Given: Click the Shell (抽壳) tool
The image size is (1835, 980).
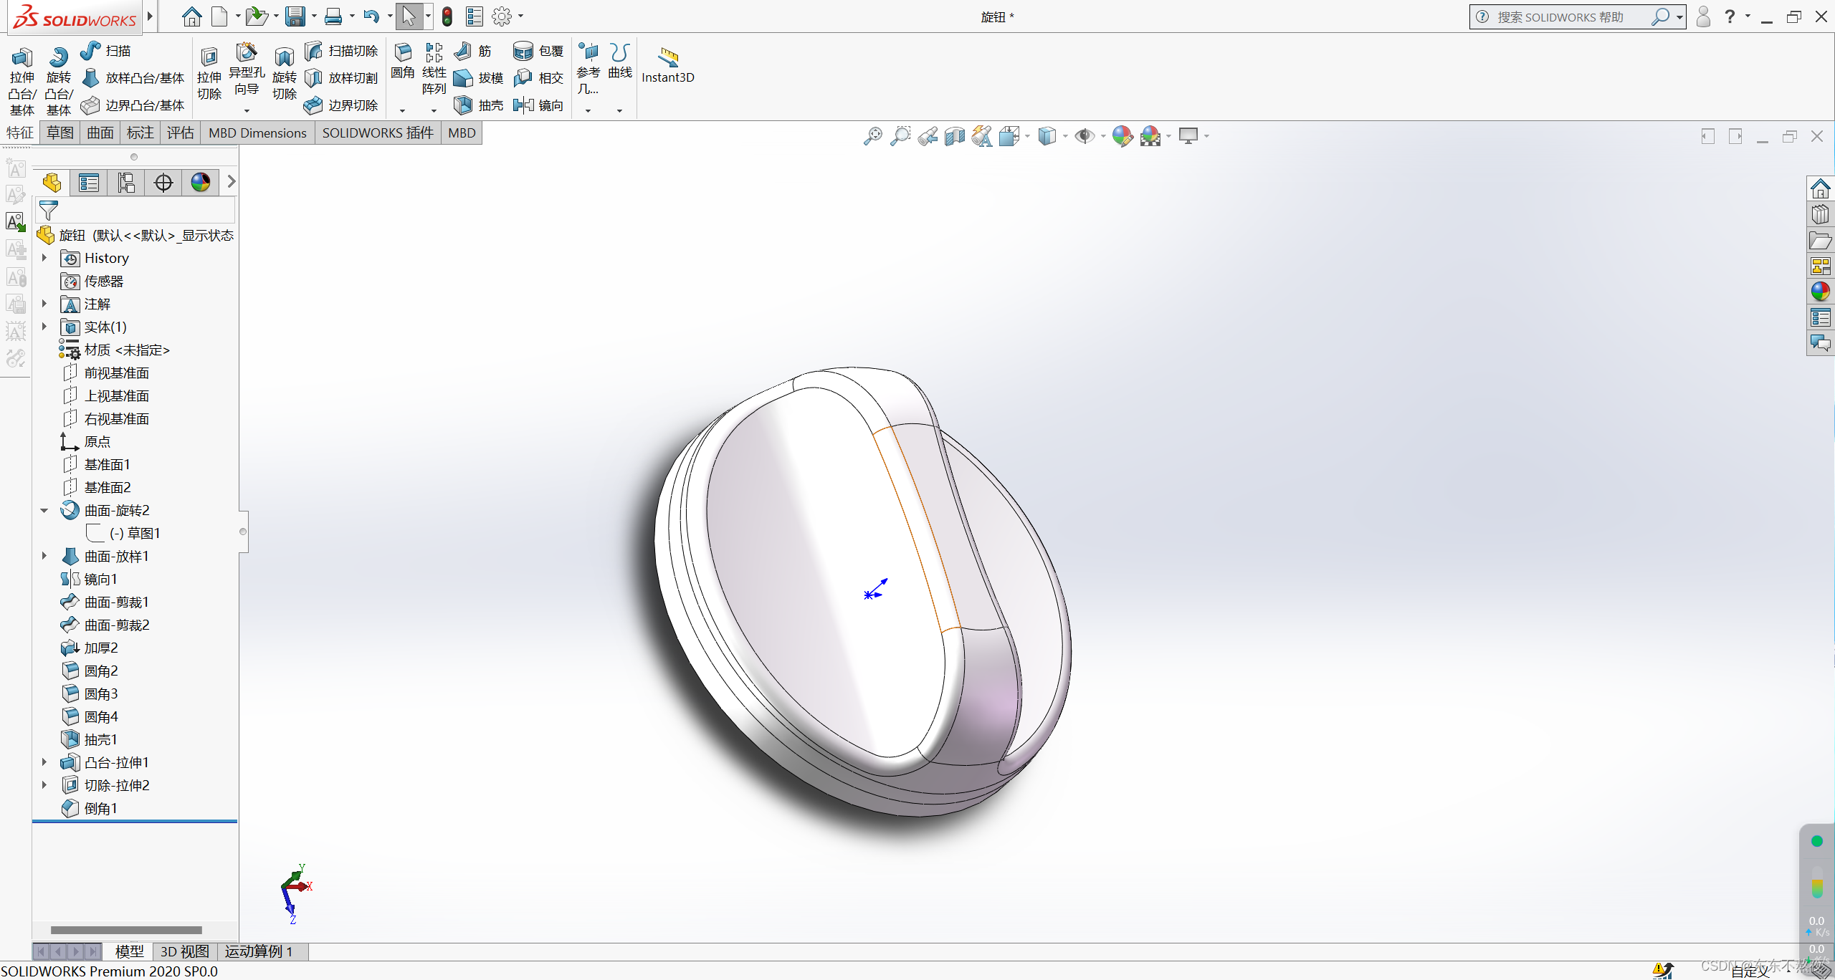Looking at the screenshot, I should tap(478, 105).
